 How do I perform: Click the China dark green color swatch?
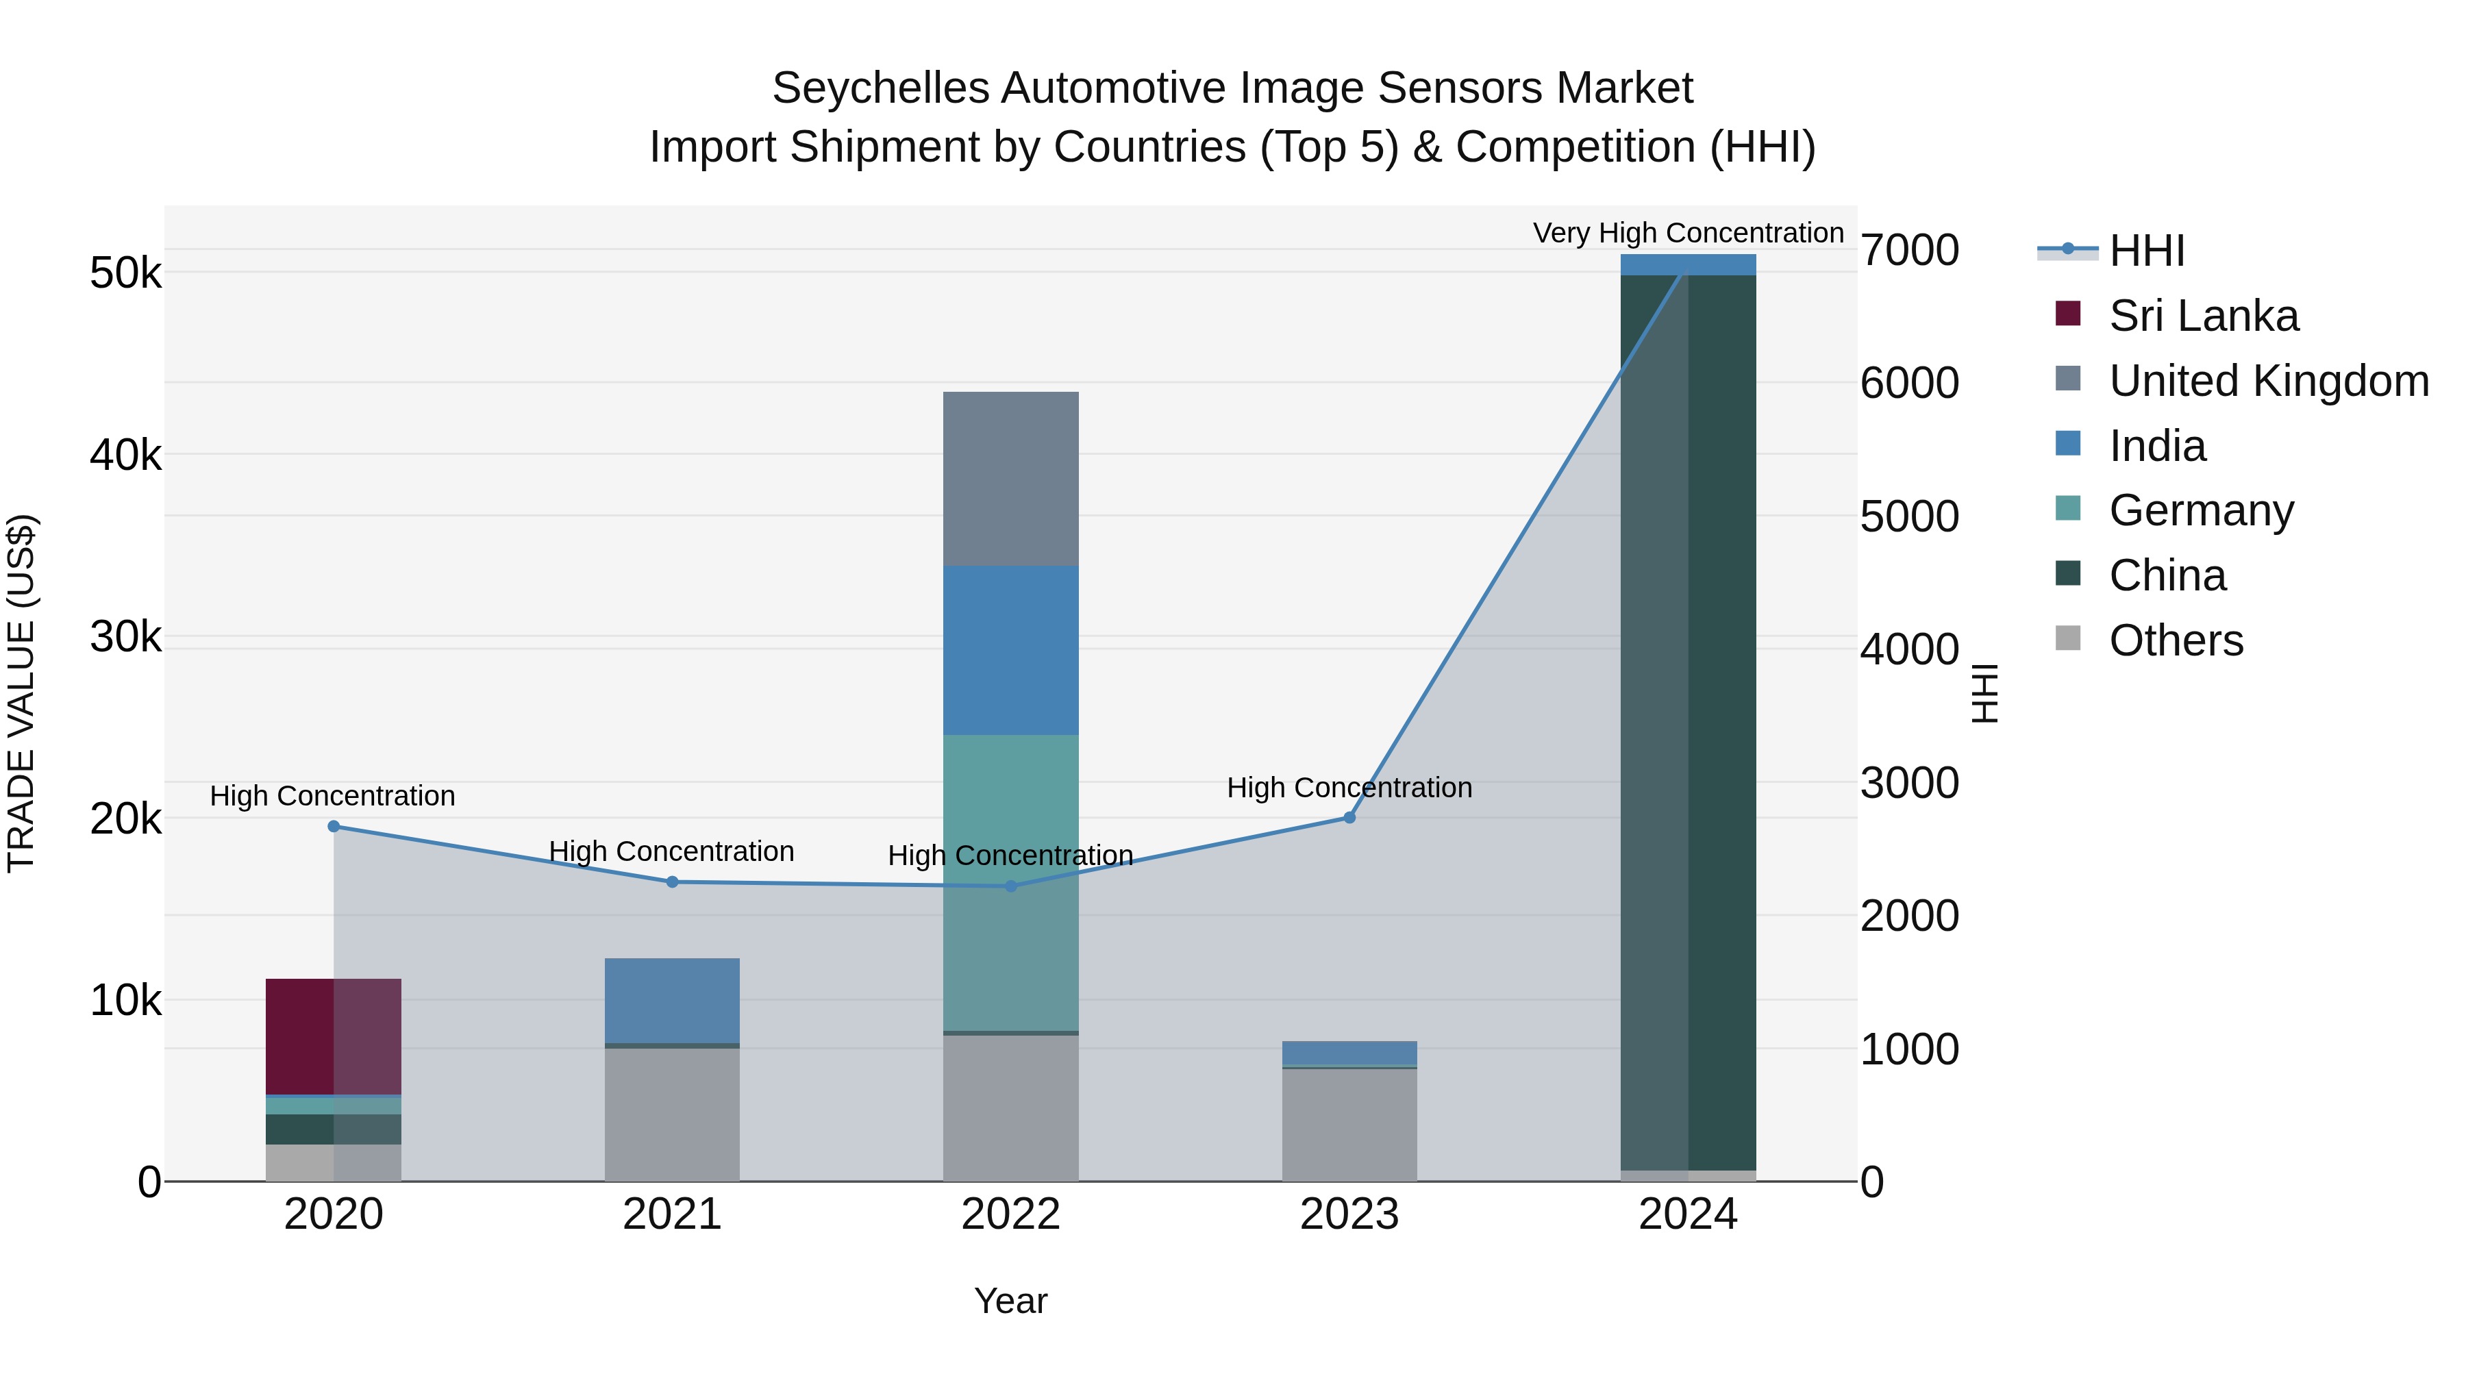pos(2068,573)
